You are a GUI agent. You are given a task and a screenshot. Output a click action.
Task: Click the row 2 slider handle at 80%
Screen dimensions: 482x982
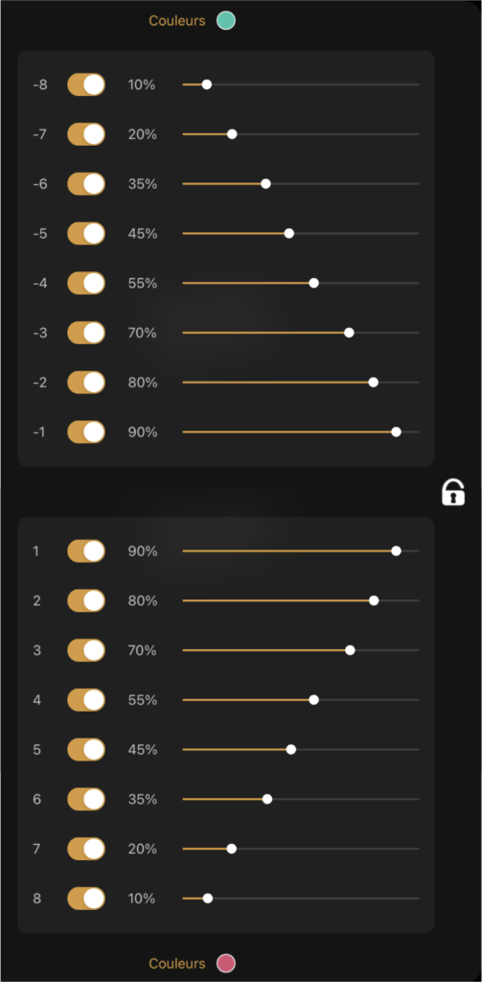point(374,600)
